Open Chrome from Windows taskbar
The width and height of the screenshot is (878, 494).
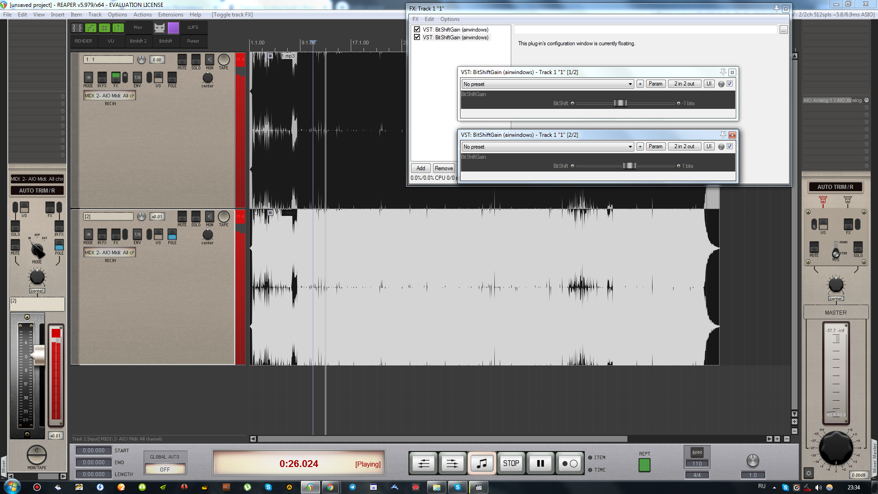click(330, 487)
